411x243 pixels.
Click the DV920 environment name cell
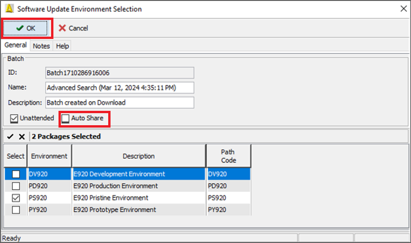click(x=49, y=174)
